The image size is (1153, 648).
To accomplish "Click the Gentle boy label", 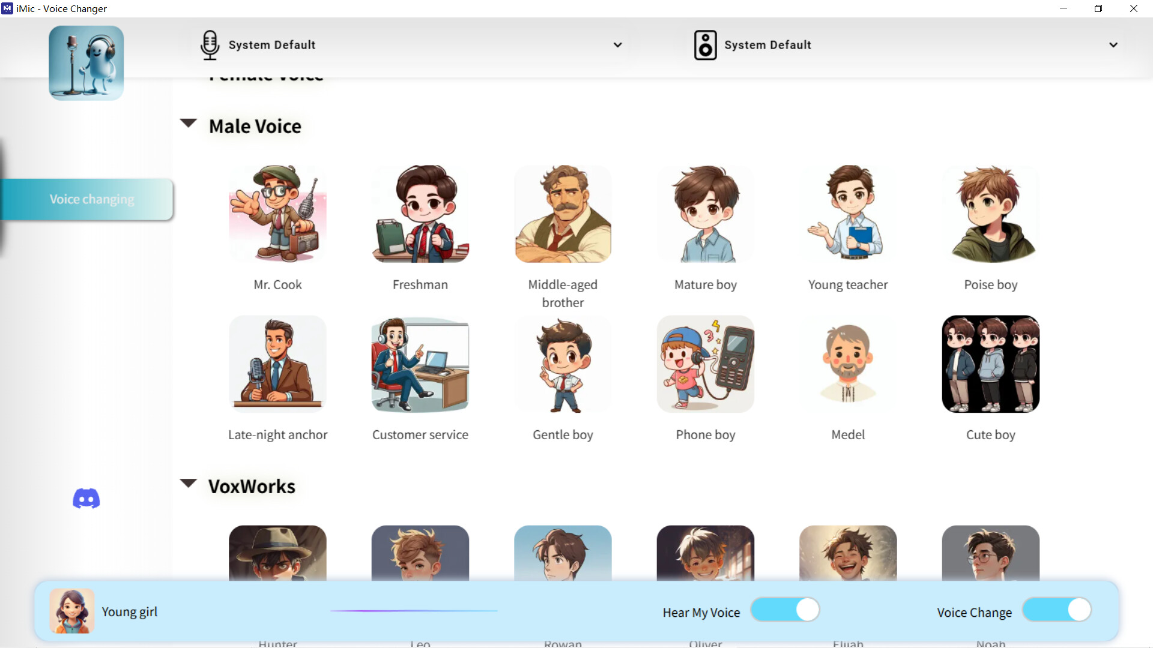I will pyautogui.click(x=563, y=435).
